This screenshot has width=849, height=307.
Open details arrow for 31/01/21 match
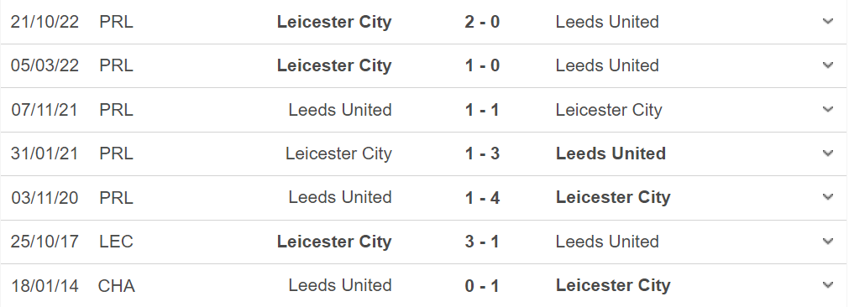(827, 153)
